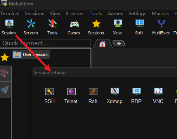This screenshot has width=177, height=139.
Task: Open the Games menu
Action: click(x=115, y=14)
